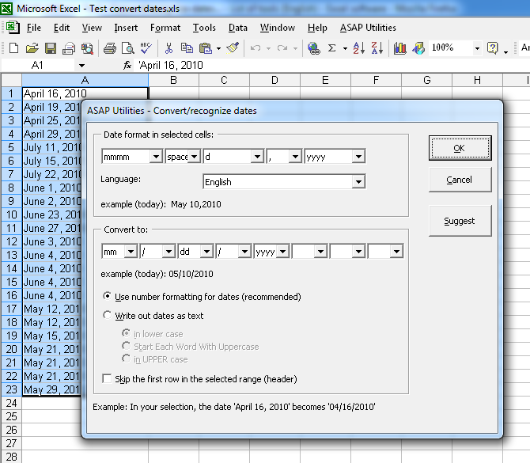Open the Convert to 'yyyy' dropdown

pos(283,252)
